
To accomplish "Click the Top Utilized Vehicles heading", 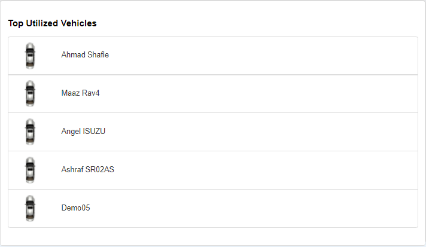I will coord(53,23).
